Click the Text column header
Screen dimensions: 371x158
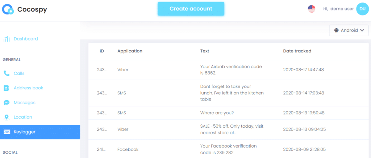point(205,51)
